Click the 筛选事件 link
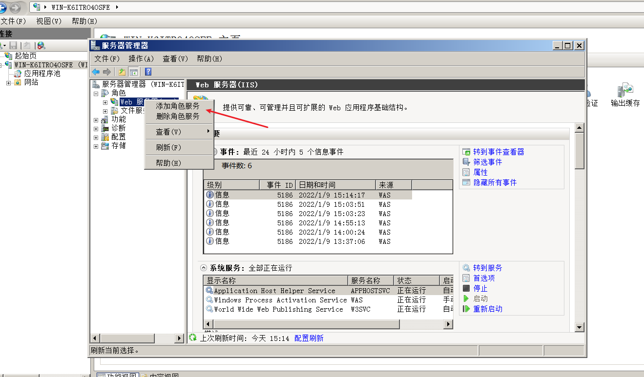 coord(488,162)
